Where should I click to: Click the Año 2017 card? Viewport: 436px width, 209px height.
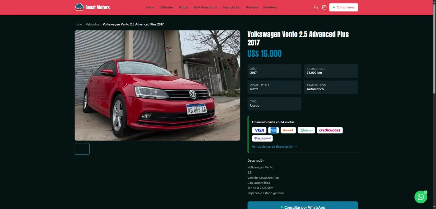click(274, 71)
